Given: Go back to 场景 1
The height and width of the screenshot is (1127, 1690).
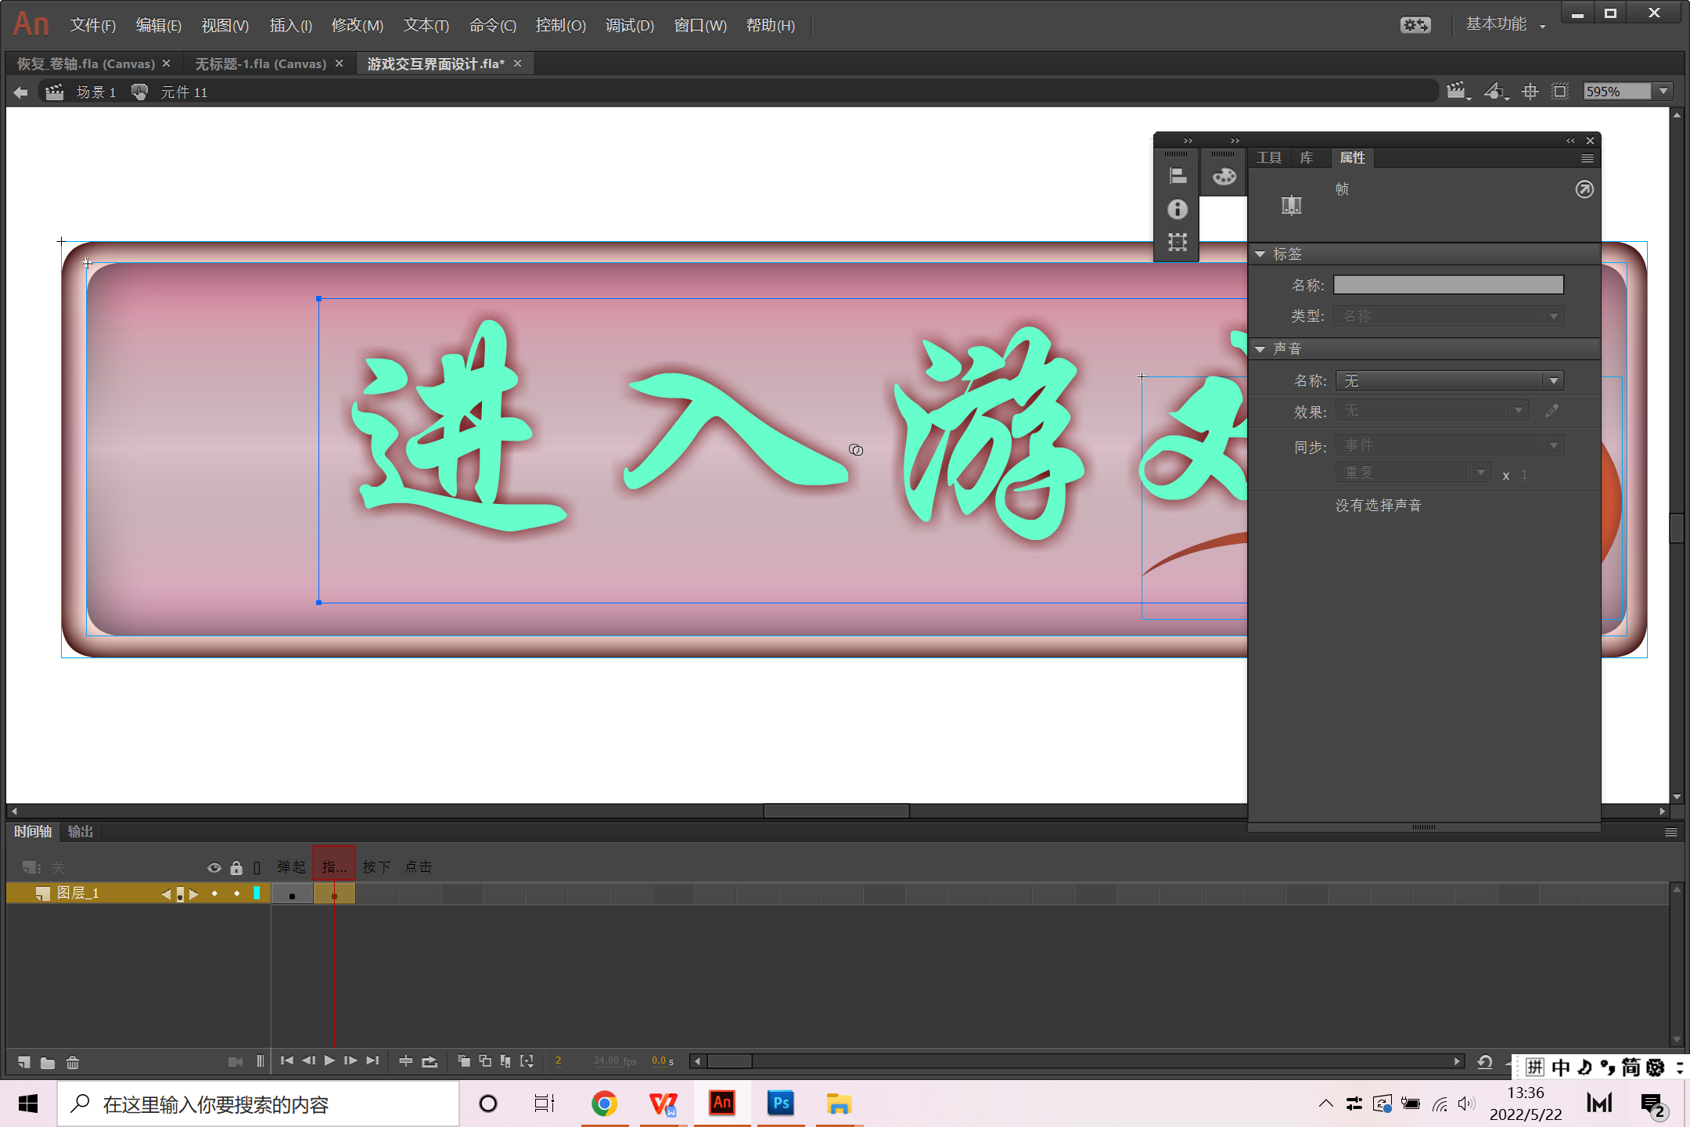Looking at the screenshot, I should (95, 92).
